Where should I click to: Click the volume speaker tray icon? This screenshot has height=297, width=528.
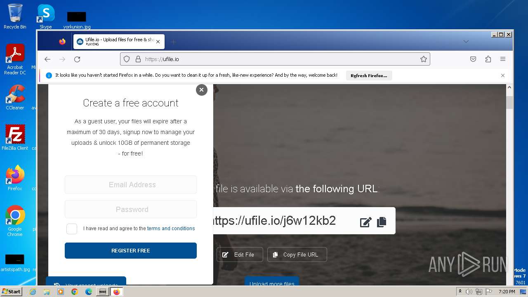[x=469, y=292]
